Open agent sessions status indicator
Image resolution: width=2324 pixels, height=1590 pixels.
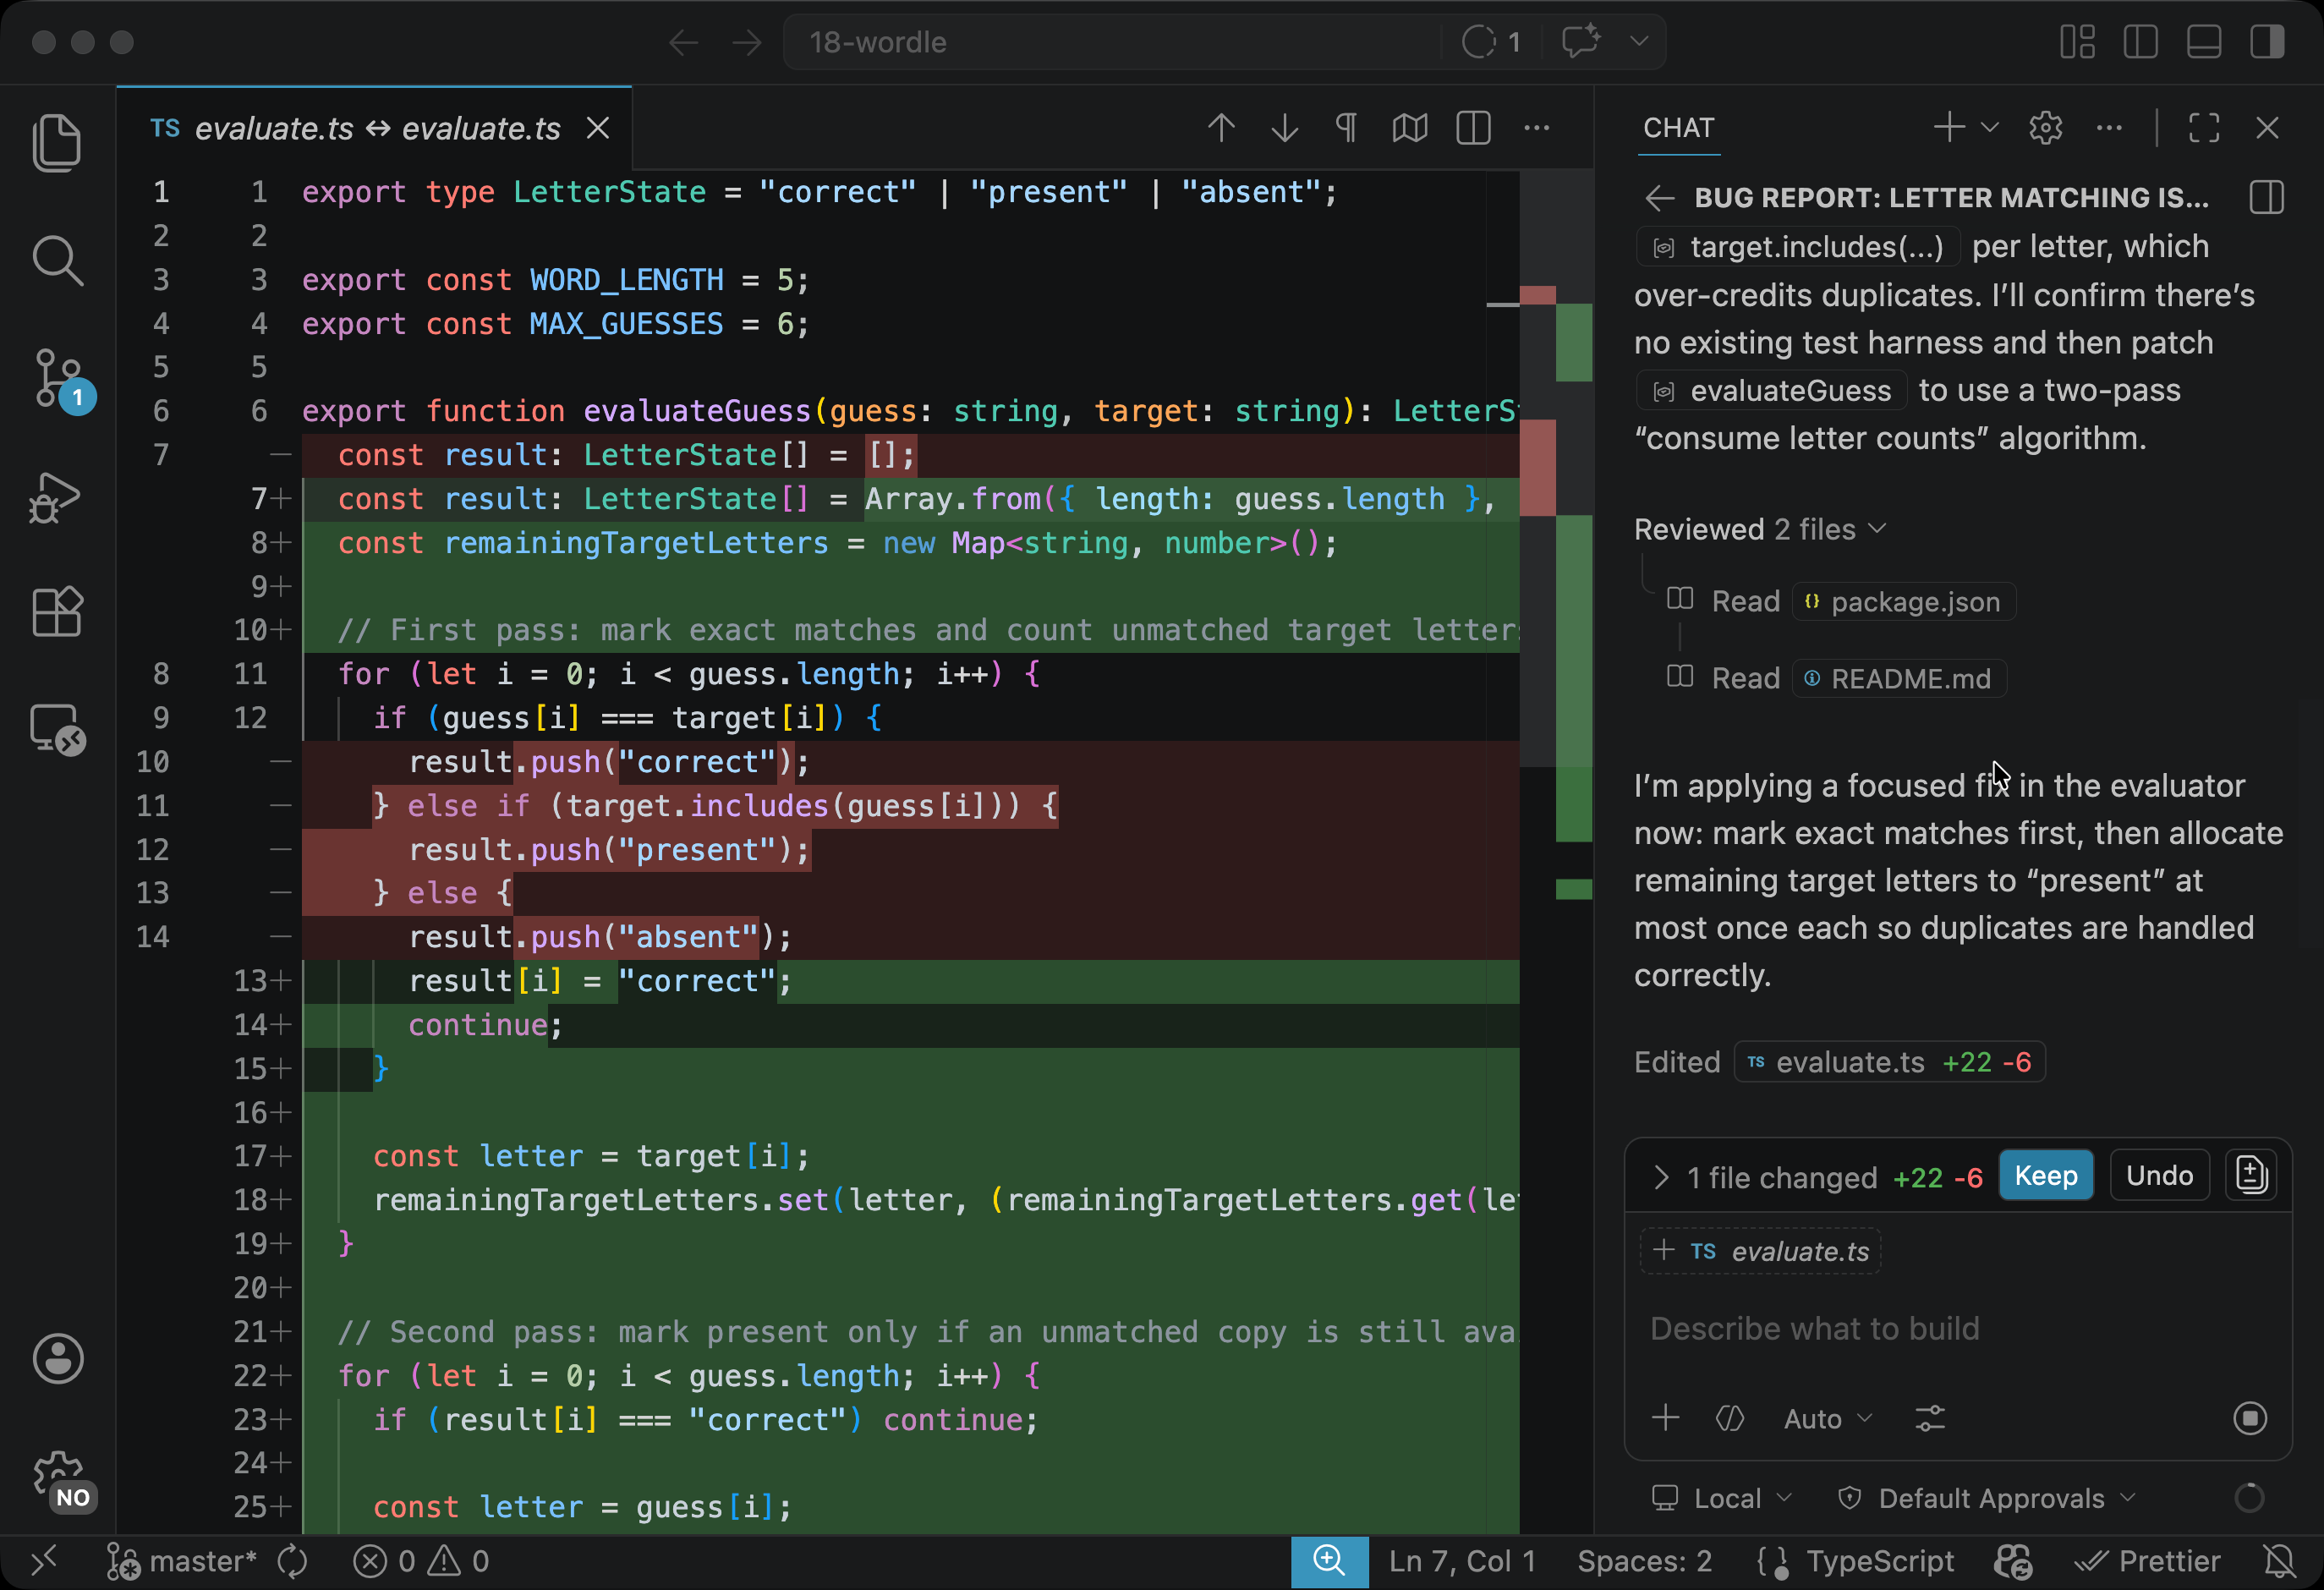click(1490, 42)
